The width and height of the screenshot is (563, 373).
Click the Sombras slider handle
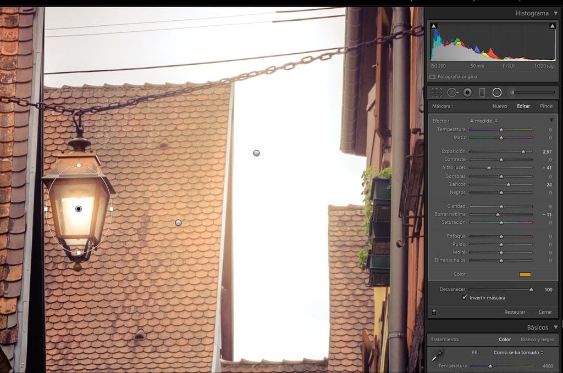[x=501, y=177]
